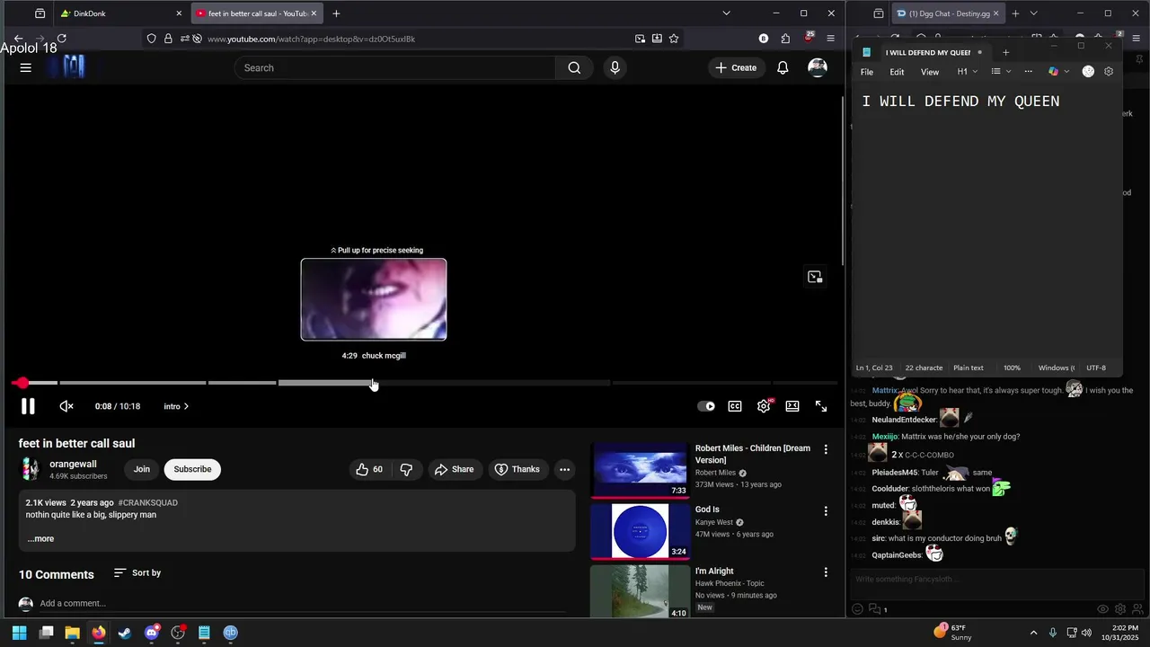Open the orangewall channel link

[73, 464]
